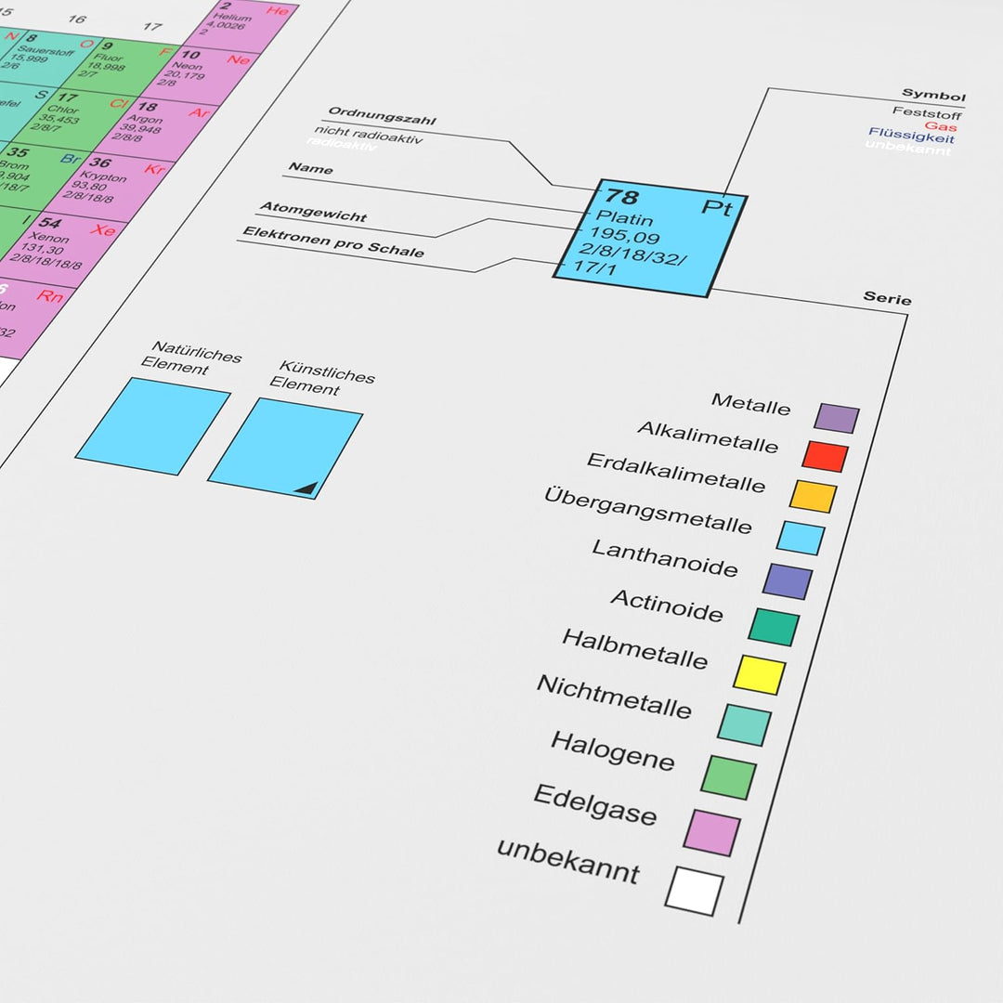Screen dimensions: 1003x1003
Task: Click the Platin element tile numbered 78
Action: (650, 238)
